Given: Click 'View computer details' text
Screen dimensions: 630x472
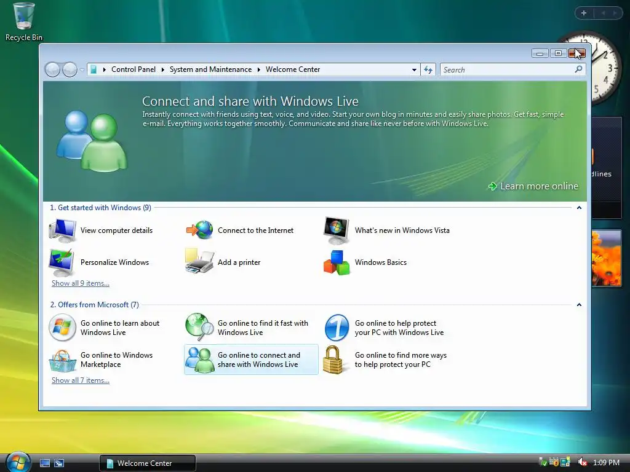Looking at the screenshot, I should [116, 230].
